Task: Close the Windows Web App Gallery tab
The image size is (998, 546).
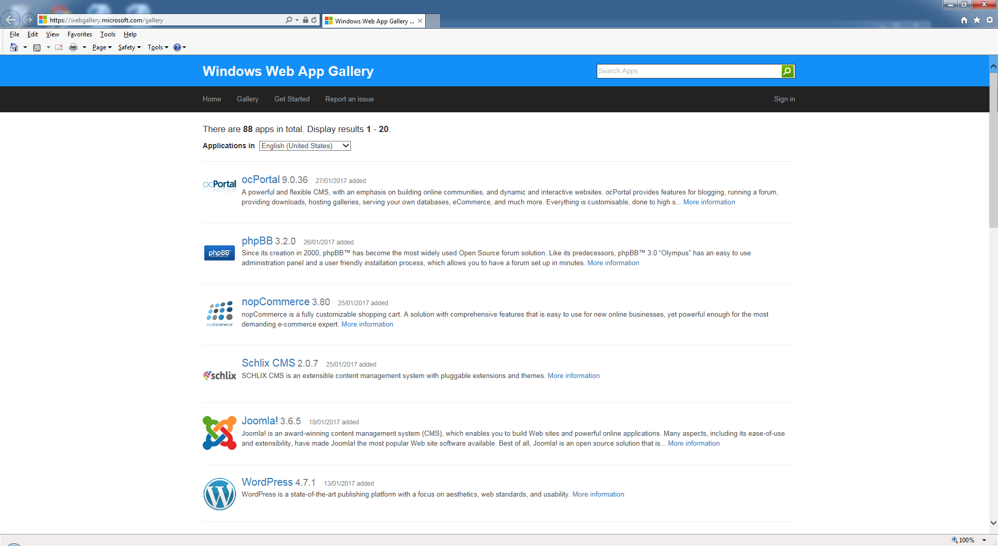Action: click(x=420, y=21)
